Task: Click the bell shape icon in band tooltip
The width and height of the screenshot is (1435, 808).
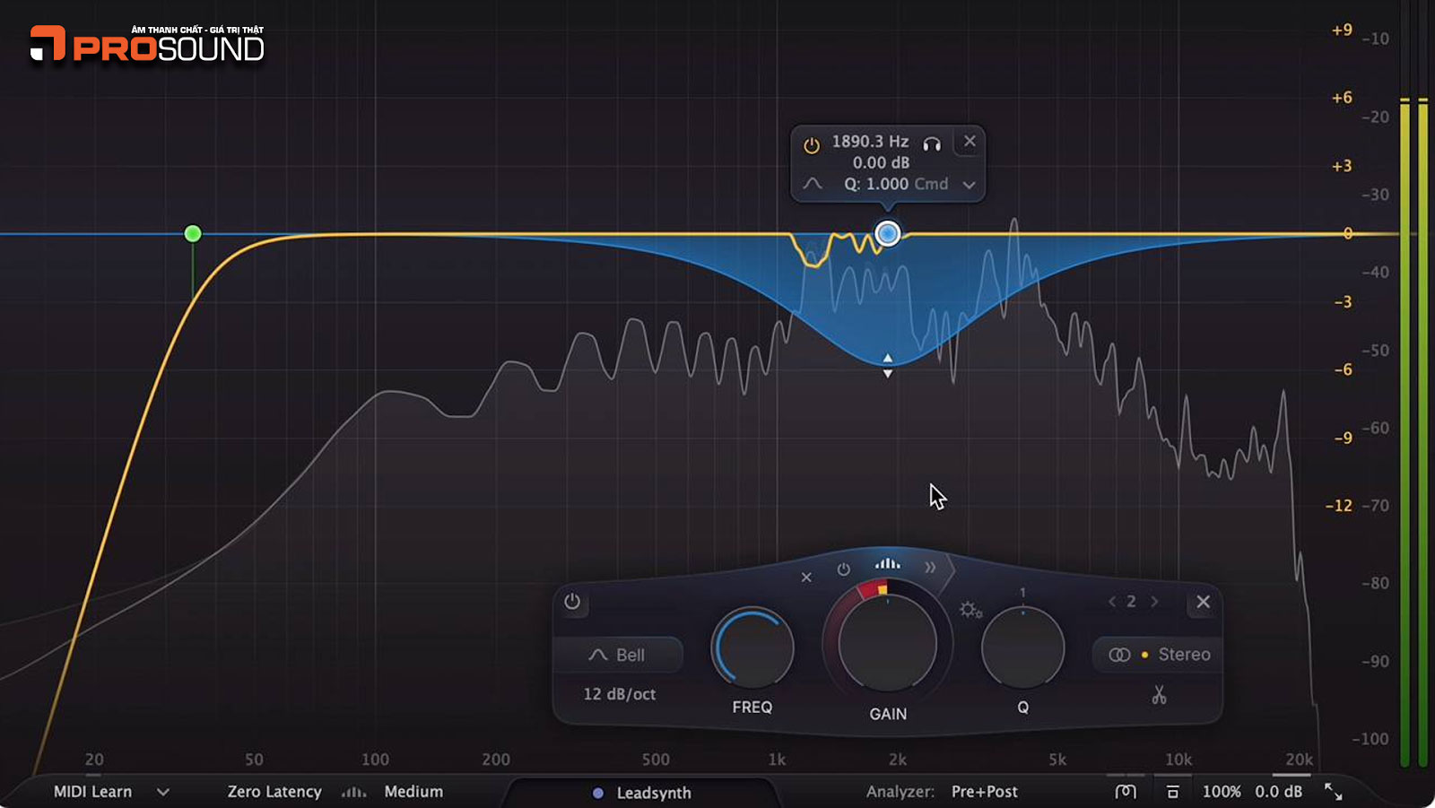Action: pyautogui.click(x=813, y=184)
